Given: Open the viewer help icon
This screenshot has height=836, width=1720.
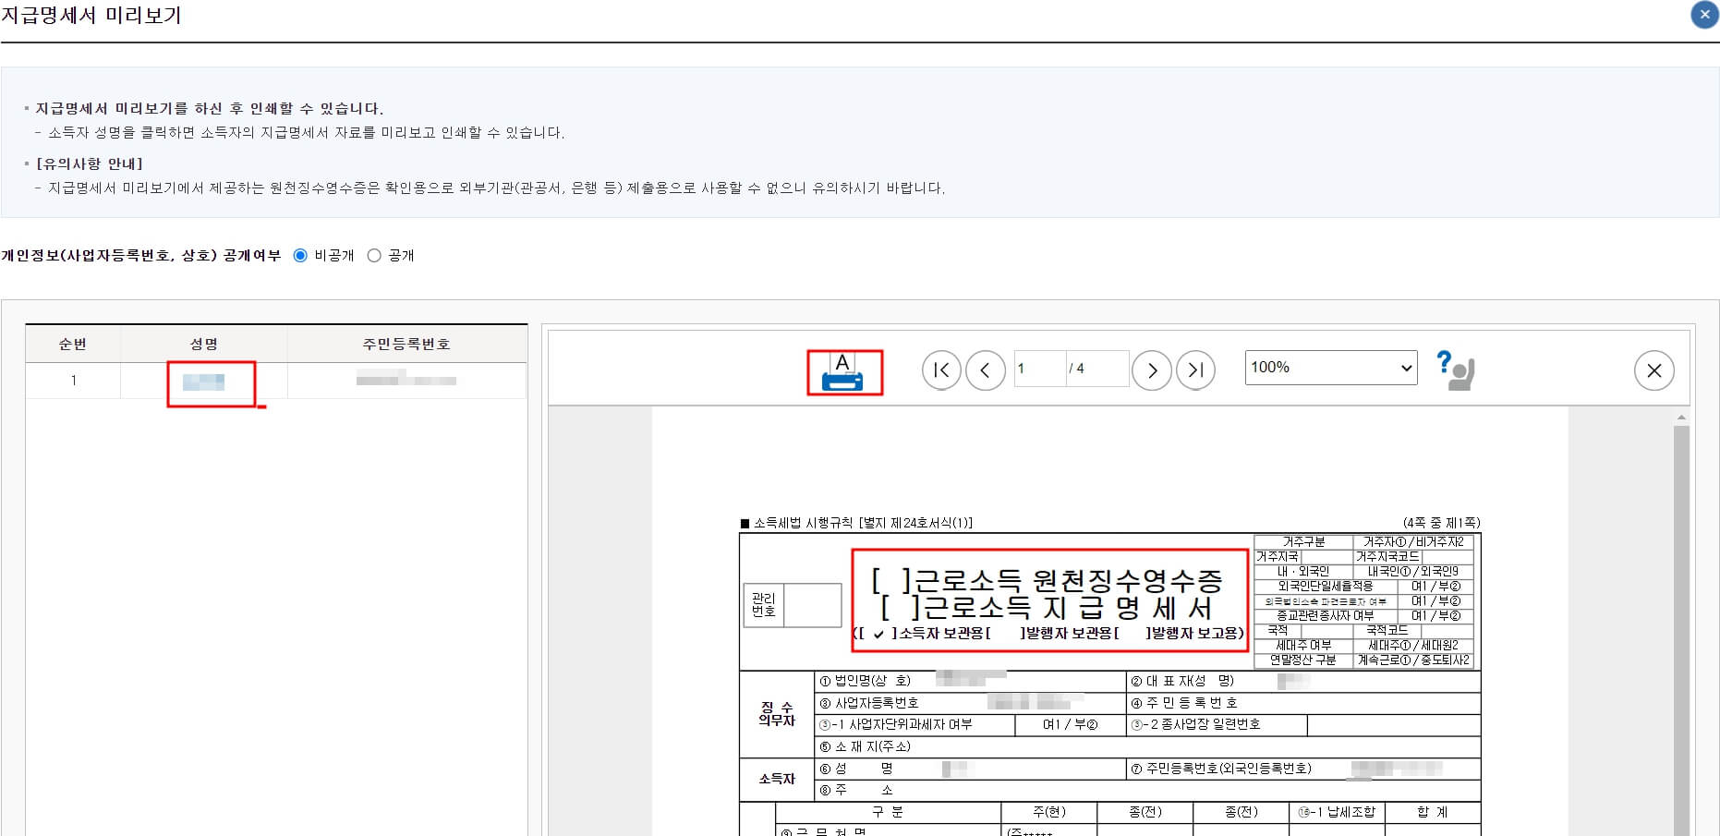Looking at the screenshot, I should pos(1455,370).
